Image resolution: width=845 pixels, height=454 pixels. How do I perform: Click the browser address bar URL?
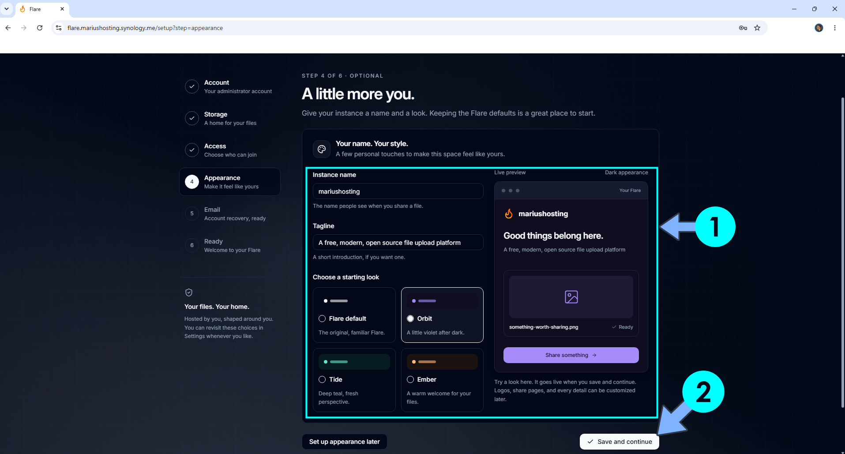point(145,28)
